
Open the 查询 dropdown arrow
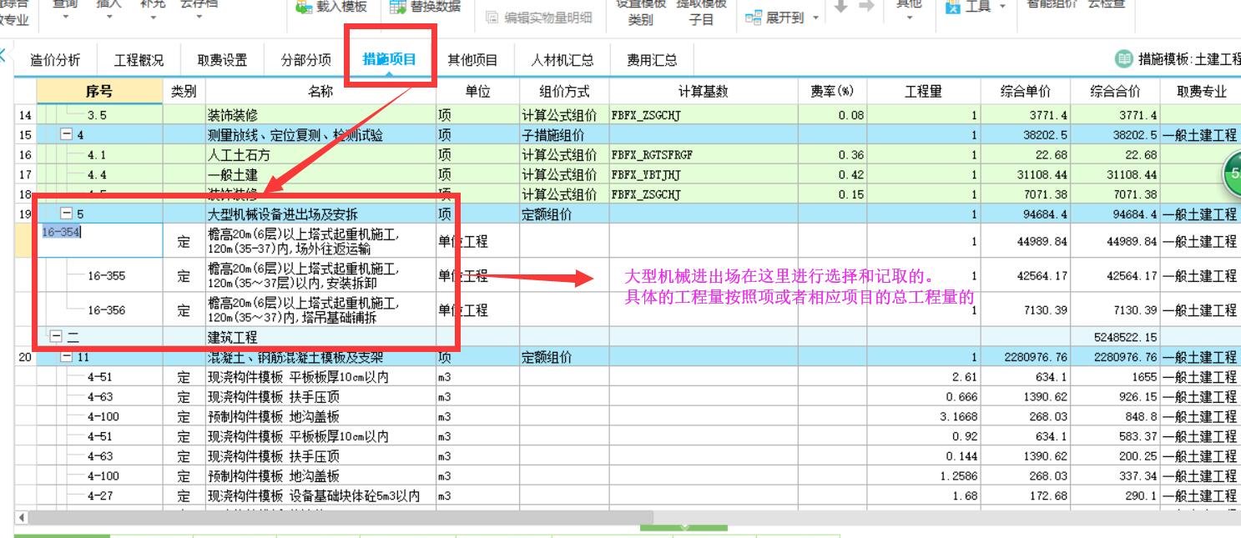pos(65,18)
